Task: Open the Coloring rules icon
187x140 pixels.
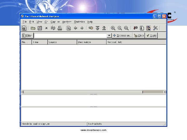Action: tap(149, 28)
